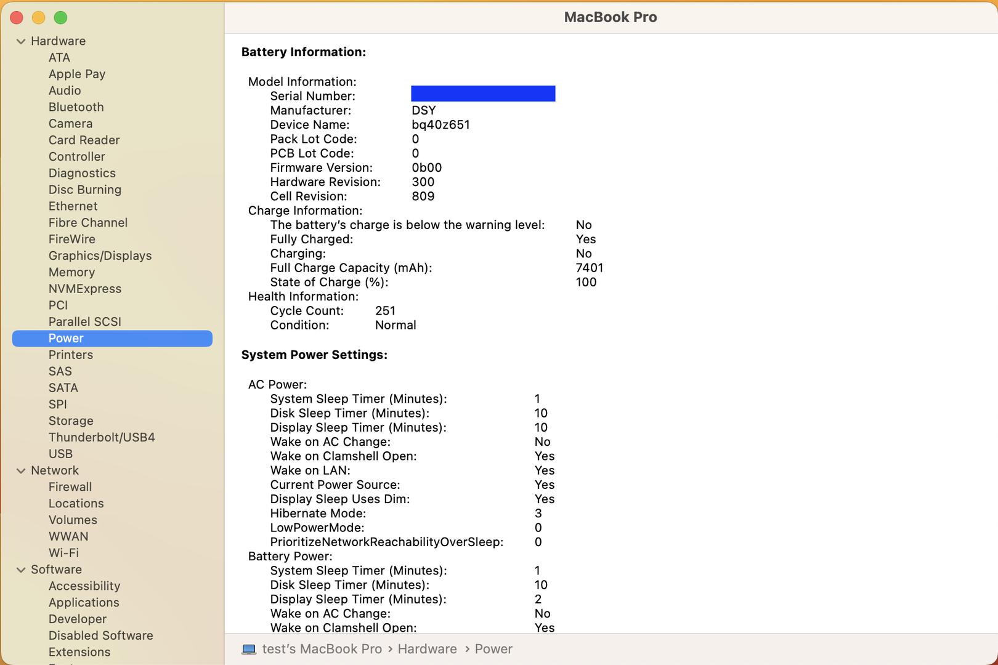The height and width of the screenshot is (665, 998).
Task: Select Firewall in Network section
Action: [x=70, y=487]
